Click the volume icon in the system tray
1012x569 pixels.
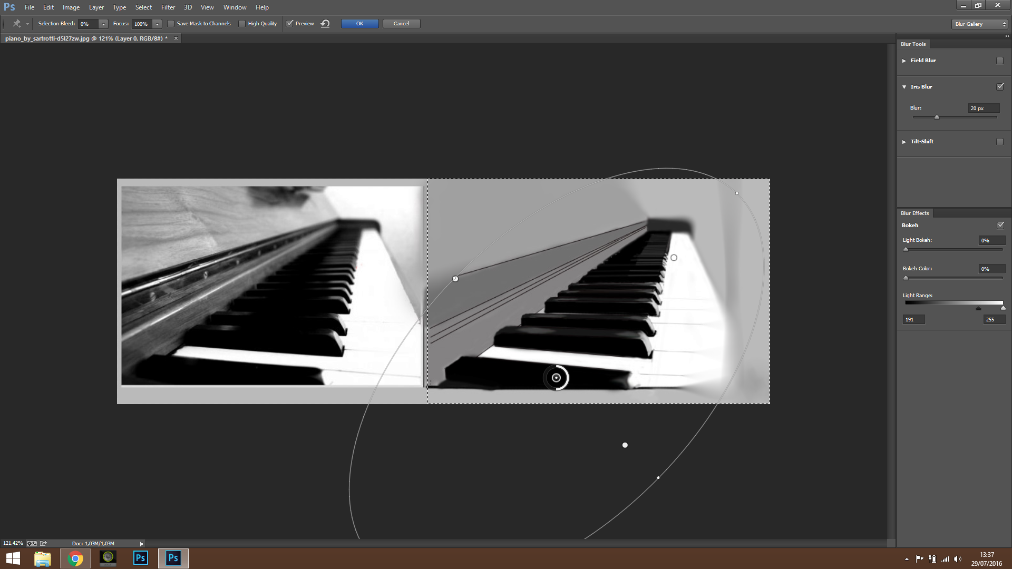(958, 559)
